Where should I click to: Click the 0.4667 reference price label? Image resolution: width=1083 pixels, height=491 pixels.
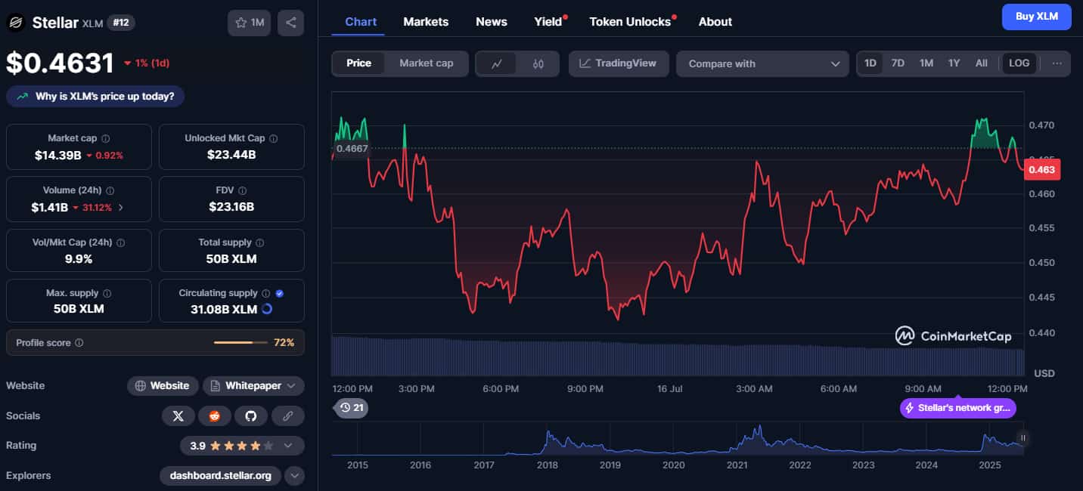point(352,148)
